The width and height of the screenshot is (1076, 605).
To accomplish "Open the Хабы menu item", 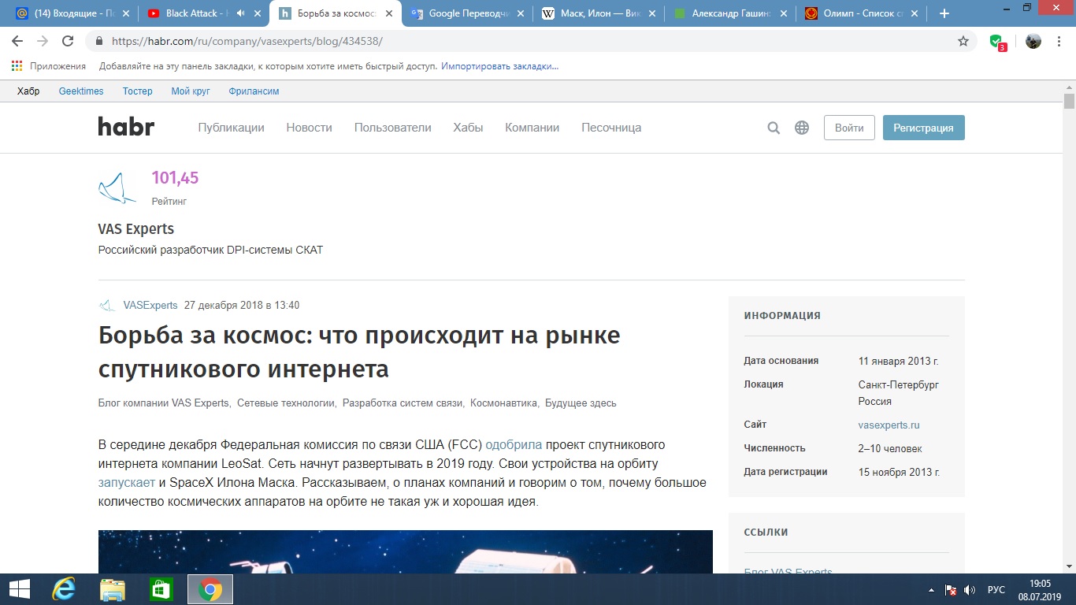I will tap(468, 128).
